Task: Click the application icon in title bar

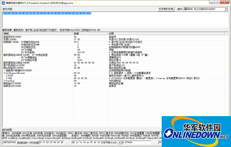Action: [3, 3]
